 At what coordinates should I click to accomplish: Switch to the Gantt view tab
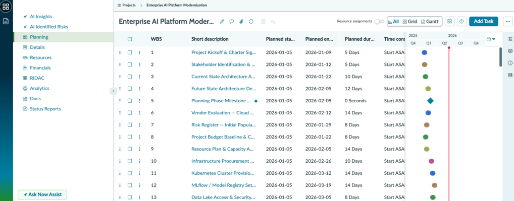(430, 21)
